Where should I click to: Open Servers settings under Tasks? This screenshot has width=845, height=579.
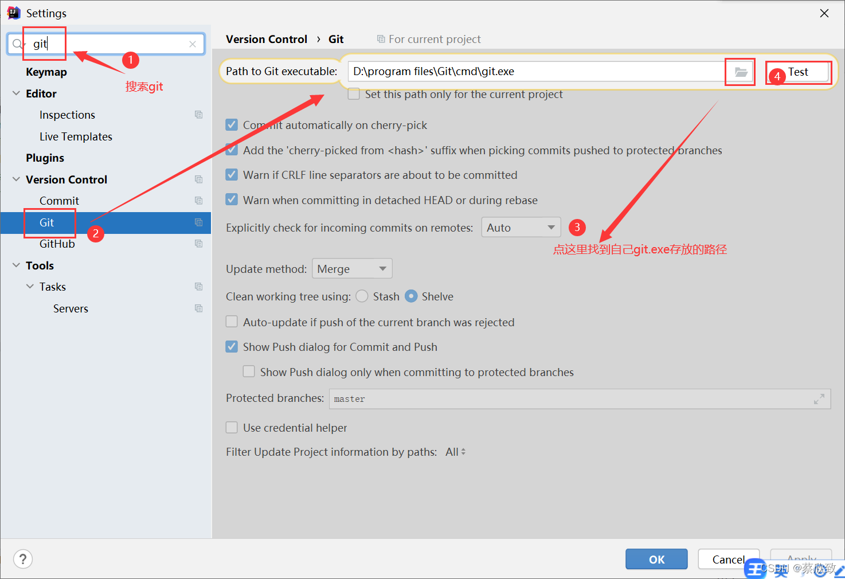(x=71, y=308)
